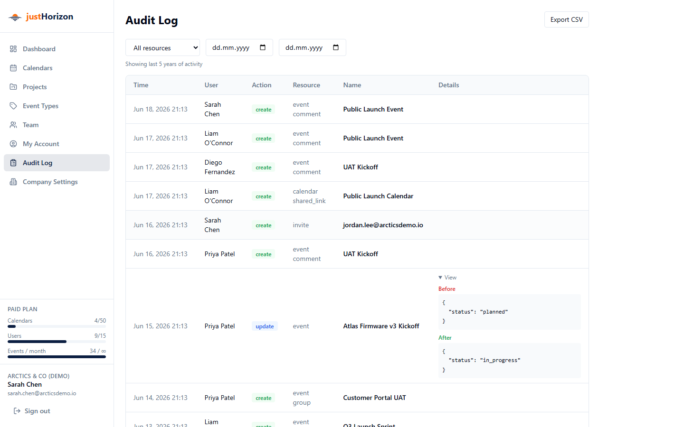The image size is (684, 427).
Task: Navigate to Projects
Action: [x=57, y=87]
